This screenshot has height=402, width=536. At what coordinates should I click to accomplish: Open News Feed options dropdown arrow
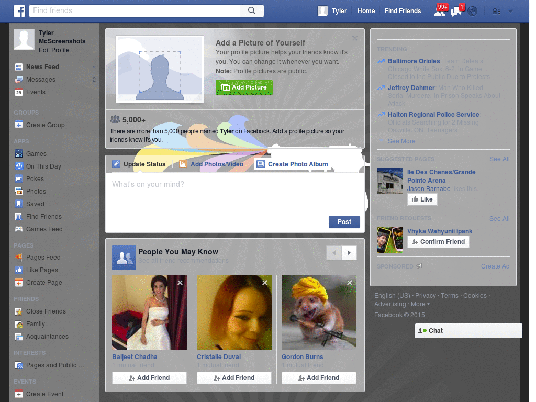[x=93, y=67]
